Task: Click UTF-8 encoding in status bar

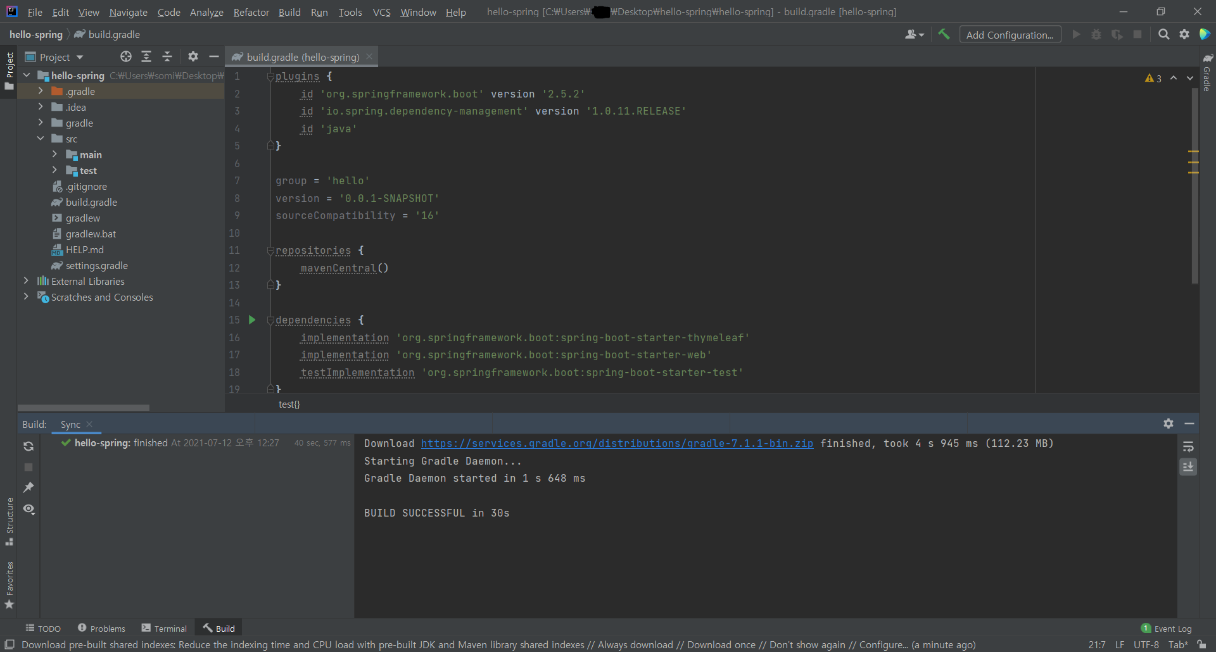Action: (x=1146, y=644)
